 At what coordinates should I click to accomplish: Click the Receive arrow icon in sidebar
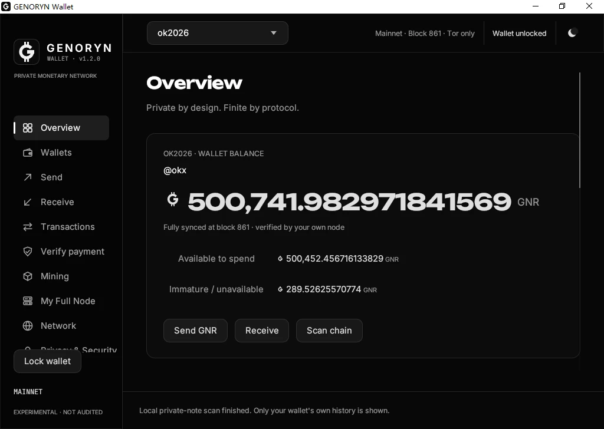click(x=28, y=202)
